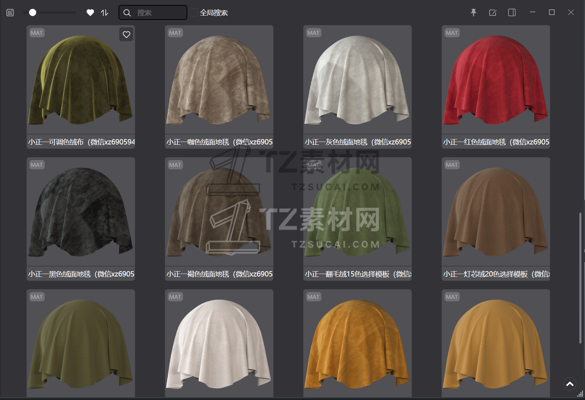Select the 褐色绒面地毯 material thumbnail
This screenshot has width=585, height=400.
(x=219, y=212)
